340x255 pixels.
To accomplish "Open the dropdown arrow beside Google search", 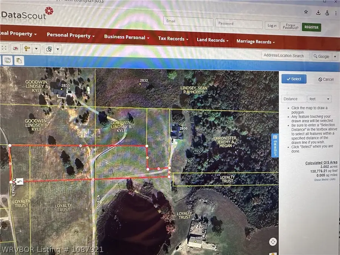I will pos(335,56).
